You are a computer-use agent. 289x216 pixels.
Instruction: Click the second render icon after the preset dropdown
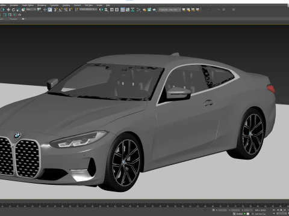coord(188,10)
